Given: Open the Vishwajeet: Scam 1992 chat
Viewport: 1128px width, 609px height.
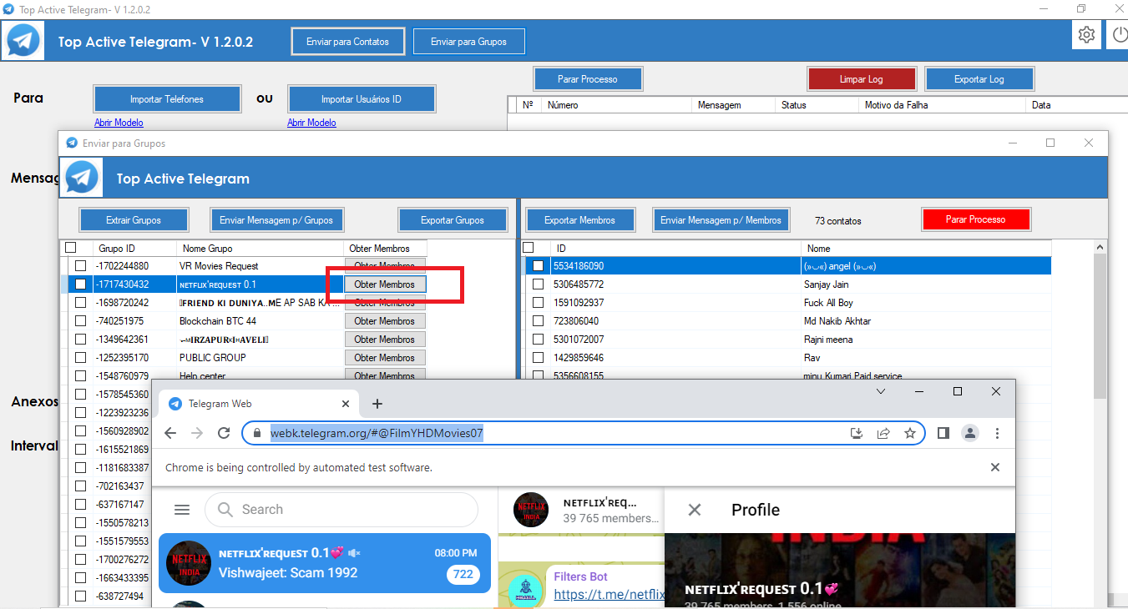Looking at the screenshot, I should 324,563.
